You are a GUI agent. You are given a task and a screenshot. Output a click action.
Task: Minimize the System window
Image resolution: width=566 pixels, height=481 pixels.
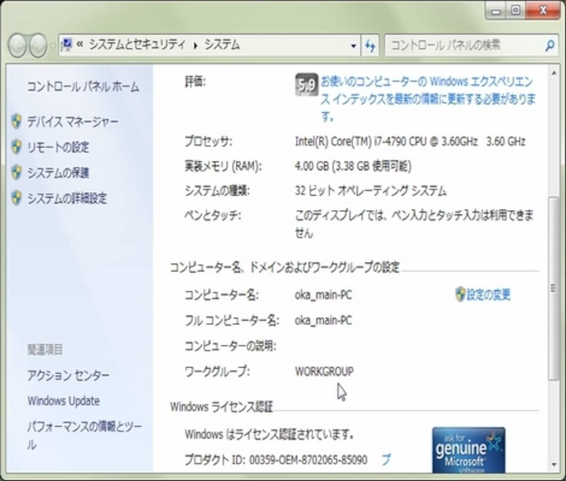pyautogui.click(x=496, y=10)
